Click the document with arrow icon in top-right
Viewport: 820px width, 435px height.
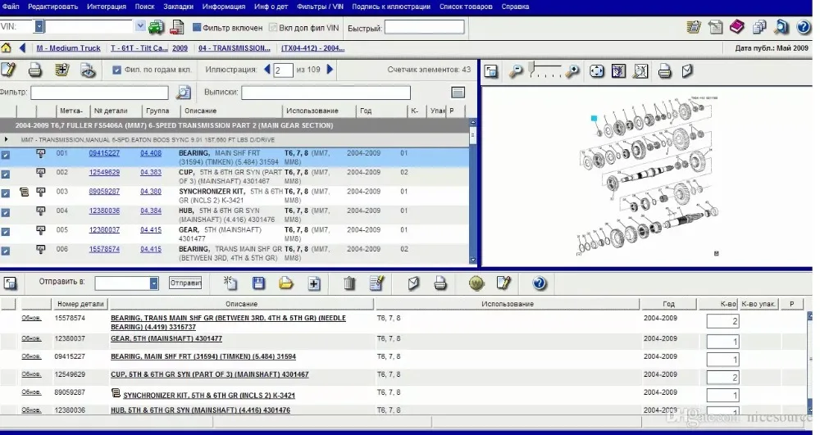coord(715,27)
